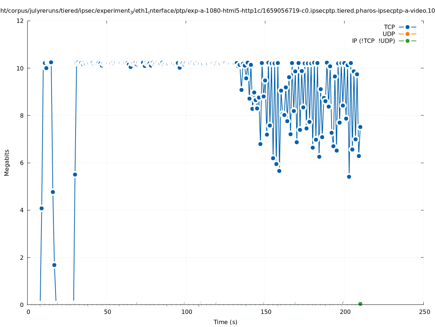Click the blue TCP legend marker
Screen dimensions: 435x327
(x=407, y=27)
